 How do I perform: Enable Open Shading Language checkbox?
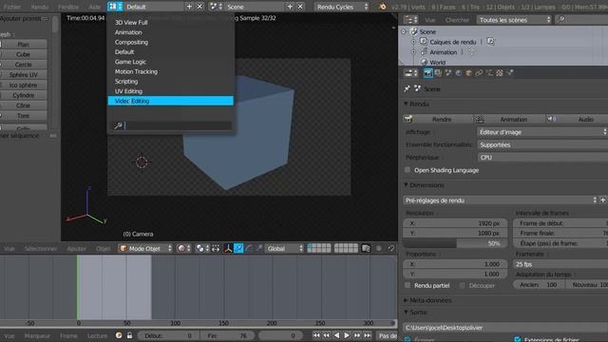click(408, 170)
